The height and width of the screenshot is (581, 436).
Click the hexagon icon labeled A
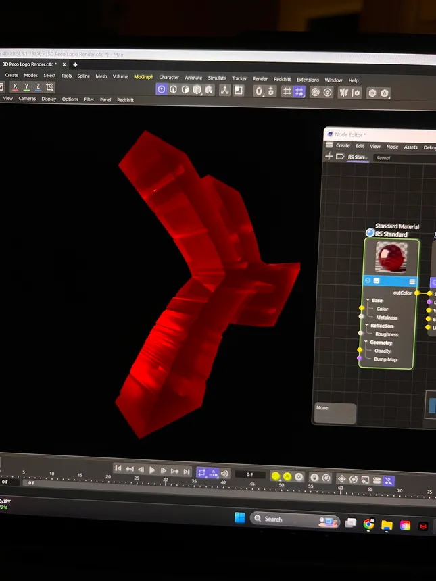click(x=385, y=93)
